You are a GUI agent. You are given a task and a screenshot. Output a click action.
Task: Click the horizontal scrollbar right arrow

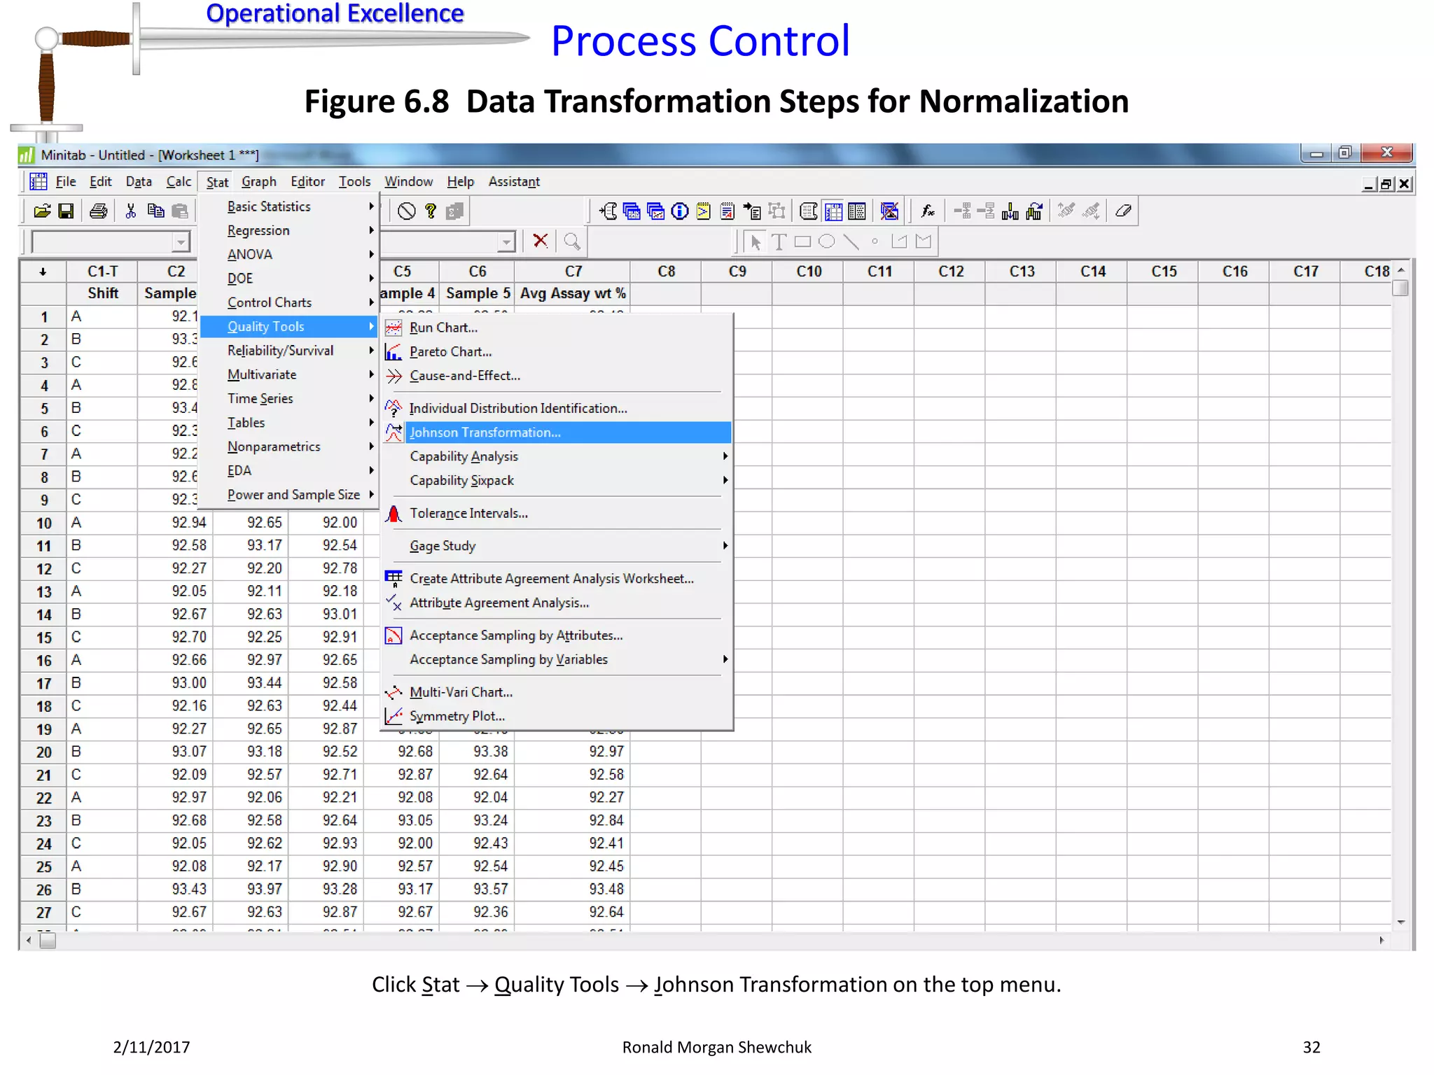(1381, 940)
